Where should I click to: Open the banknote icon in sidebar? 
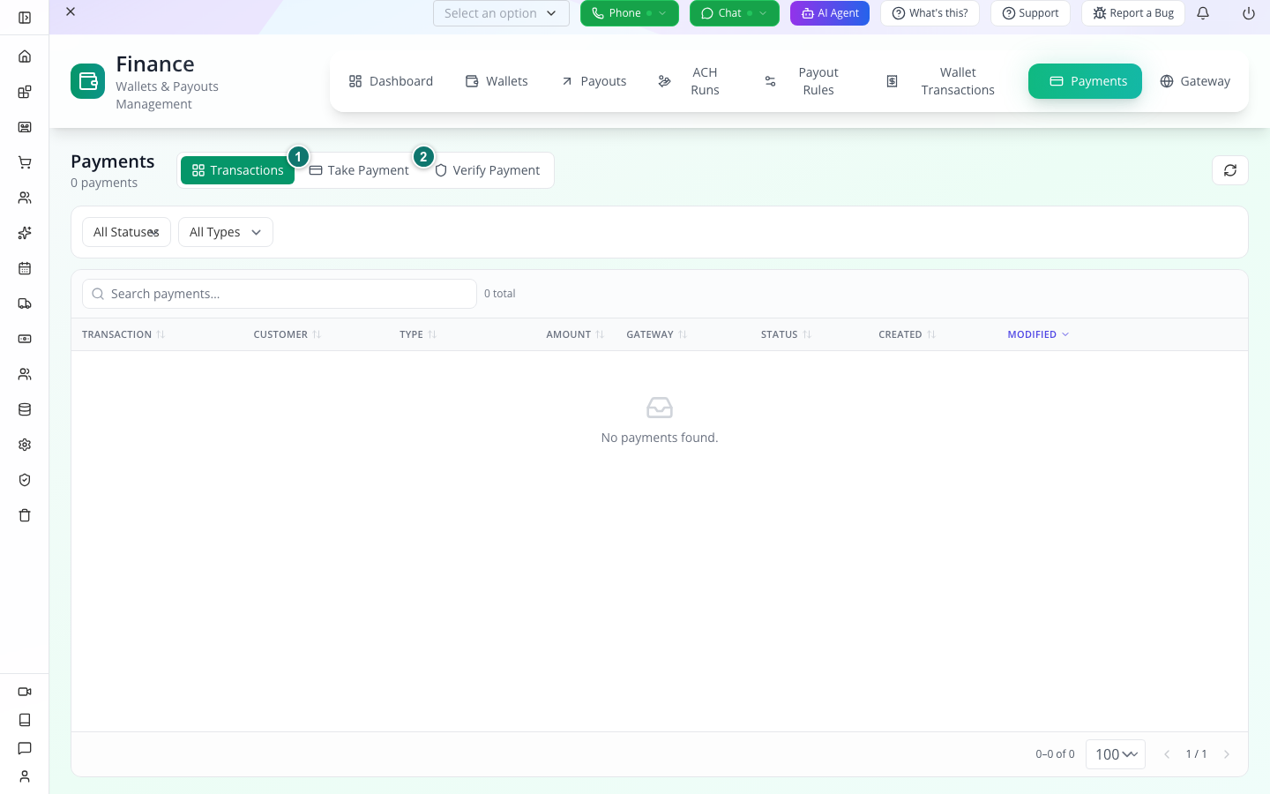(25, 339)
